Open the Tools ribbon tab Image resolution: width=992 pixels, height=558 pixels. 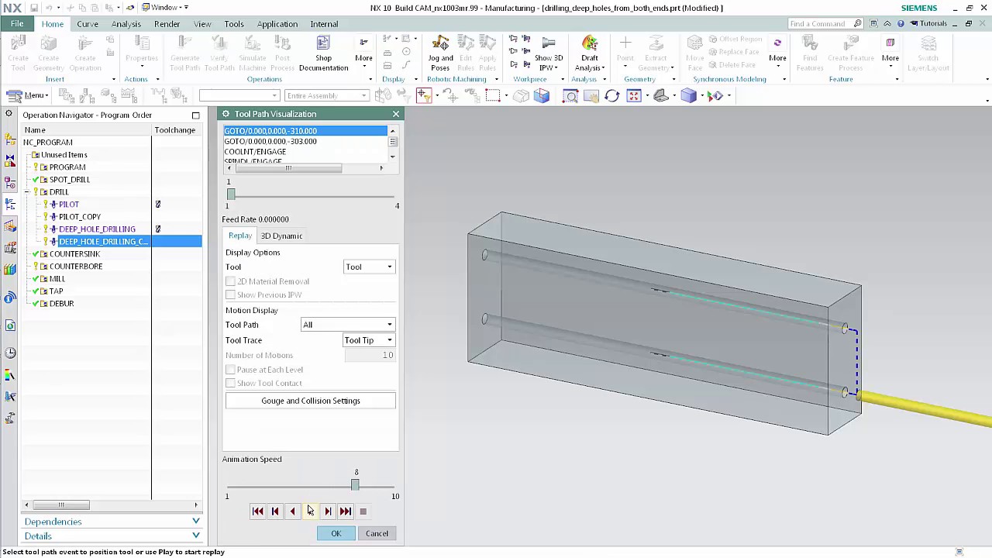233,24
